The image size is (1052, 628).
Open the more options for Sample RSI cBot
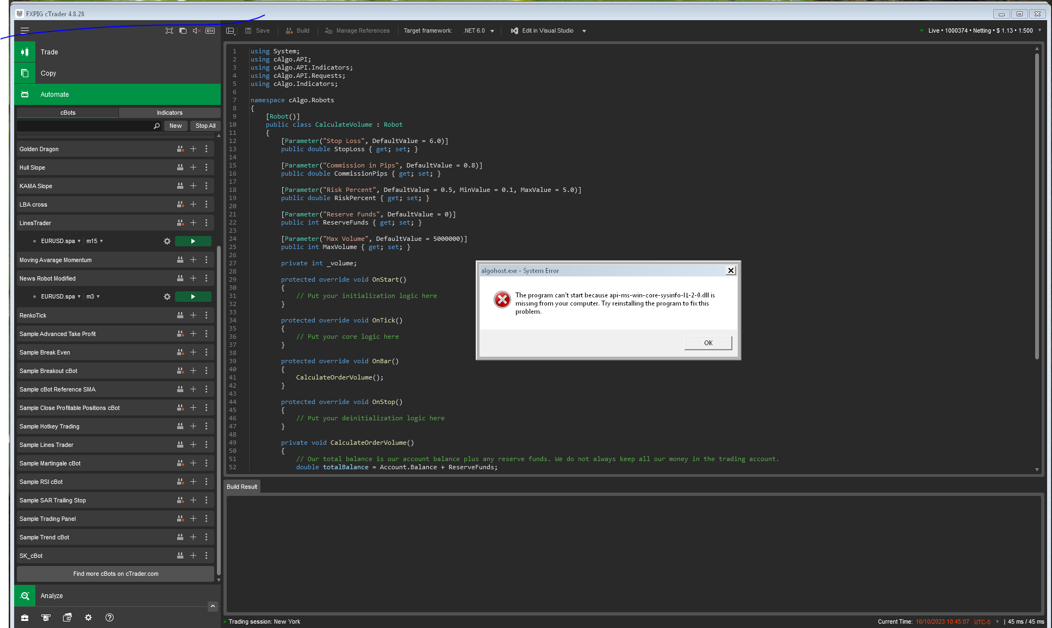pos(206,482)
